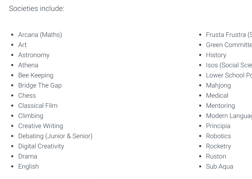Click the English list item

28,166
